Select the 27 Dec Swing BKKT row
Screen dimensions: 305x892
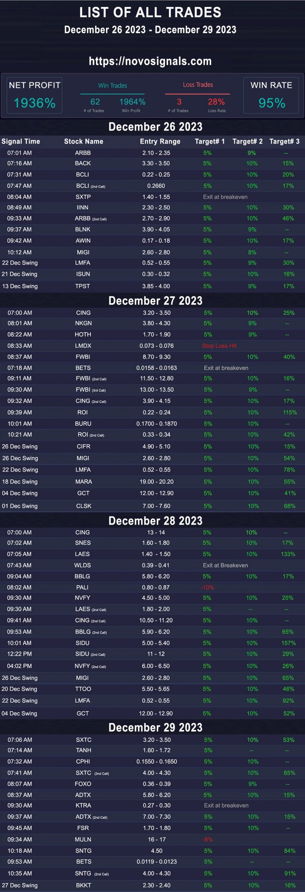pyautogui.click(x=152, y=885)
